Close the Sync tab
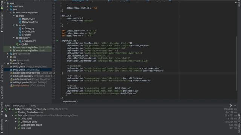241x135 pixels. tap(38, 105)
